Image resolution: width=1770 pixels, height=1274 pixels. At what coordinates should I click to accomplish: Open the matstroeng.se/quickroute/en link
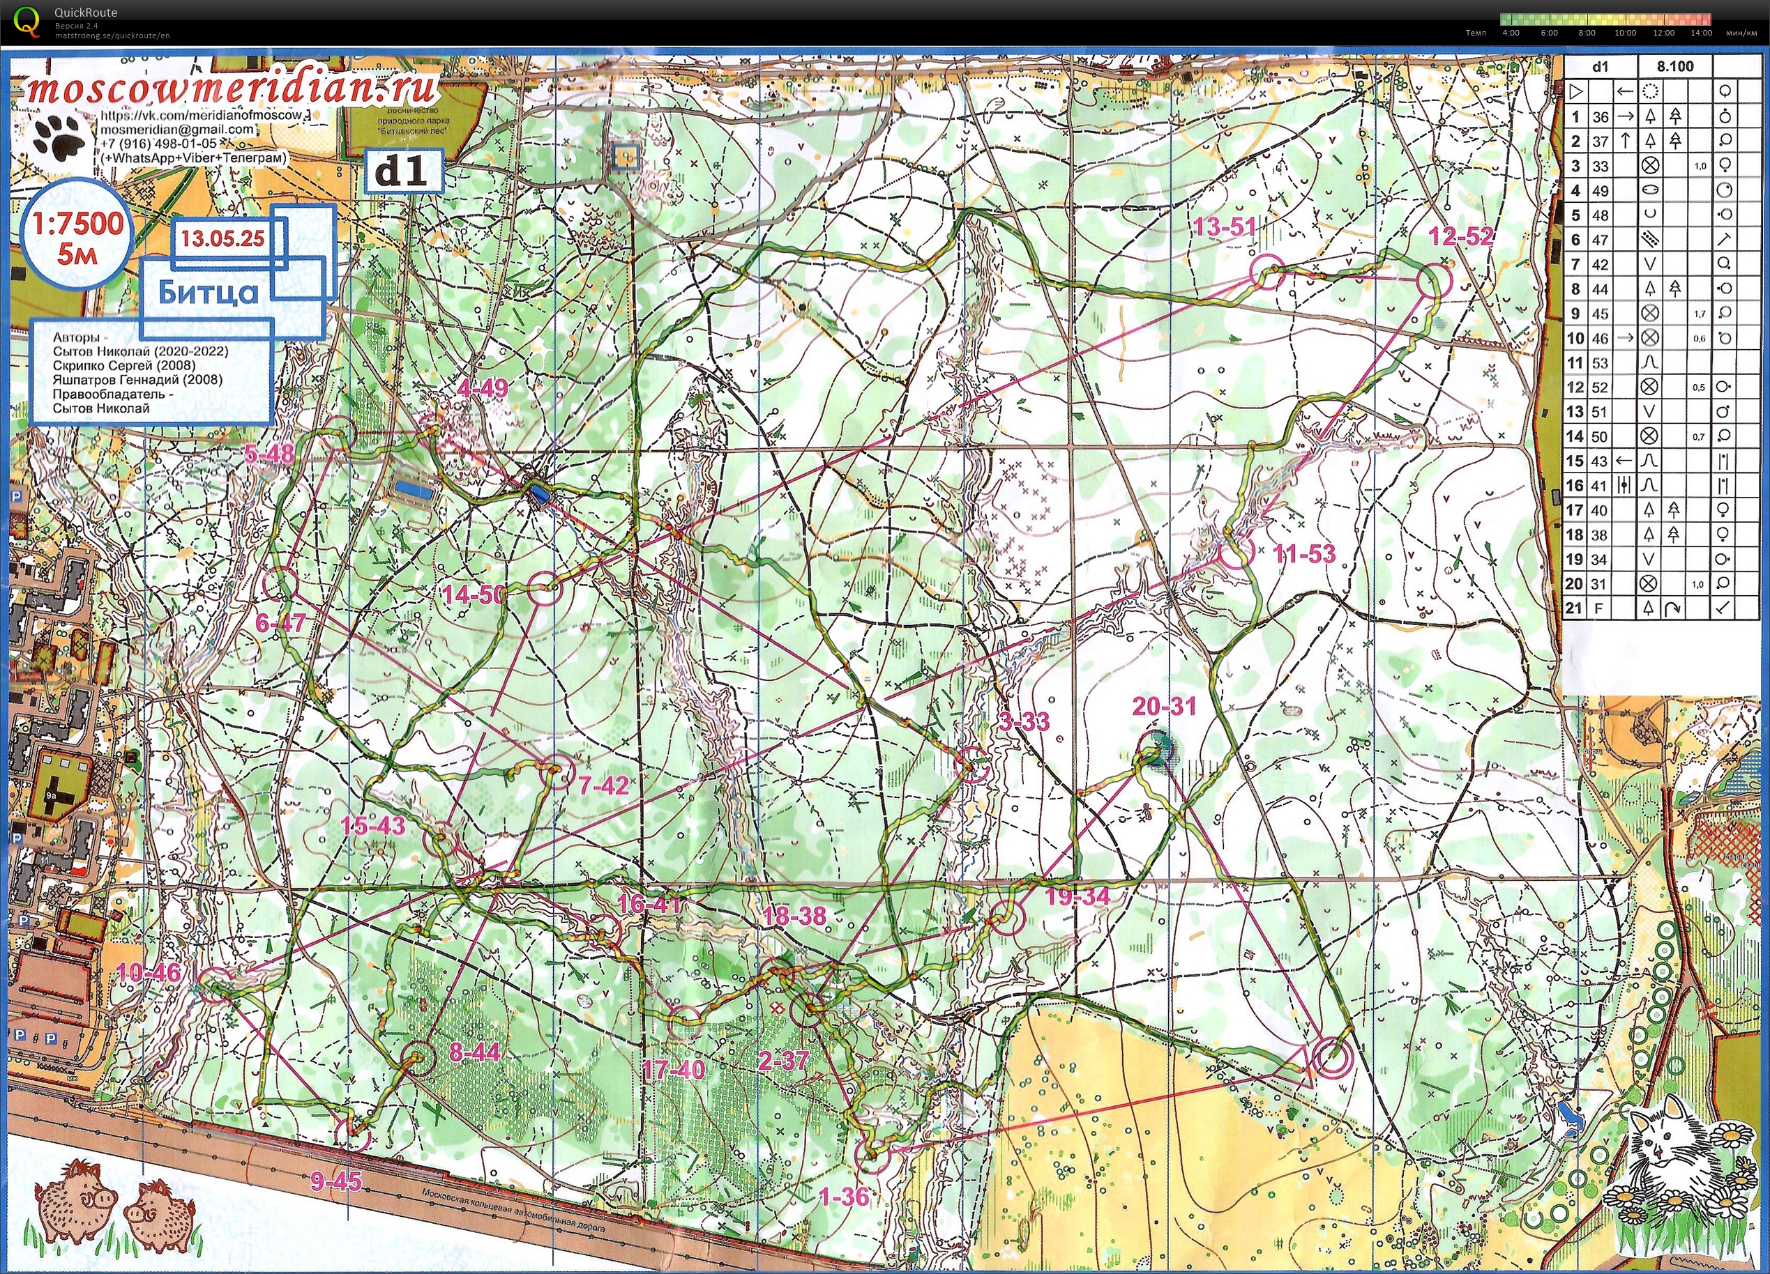(x=112, y=35)
